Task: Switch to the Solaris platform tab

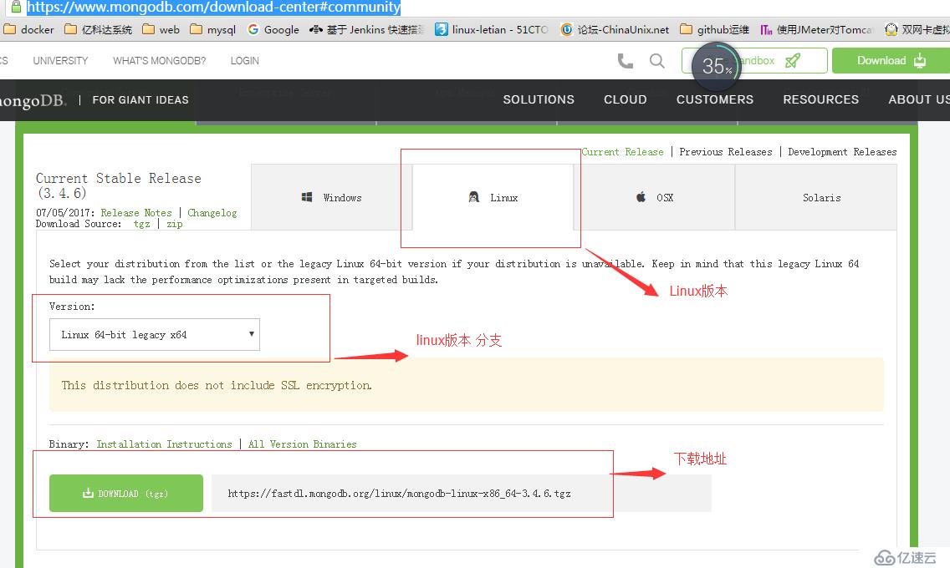Action: click(x=816, y=197)
